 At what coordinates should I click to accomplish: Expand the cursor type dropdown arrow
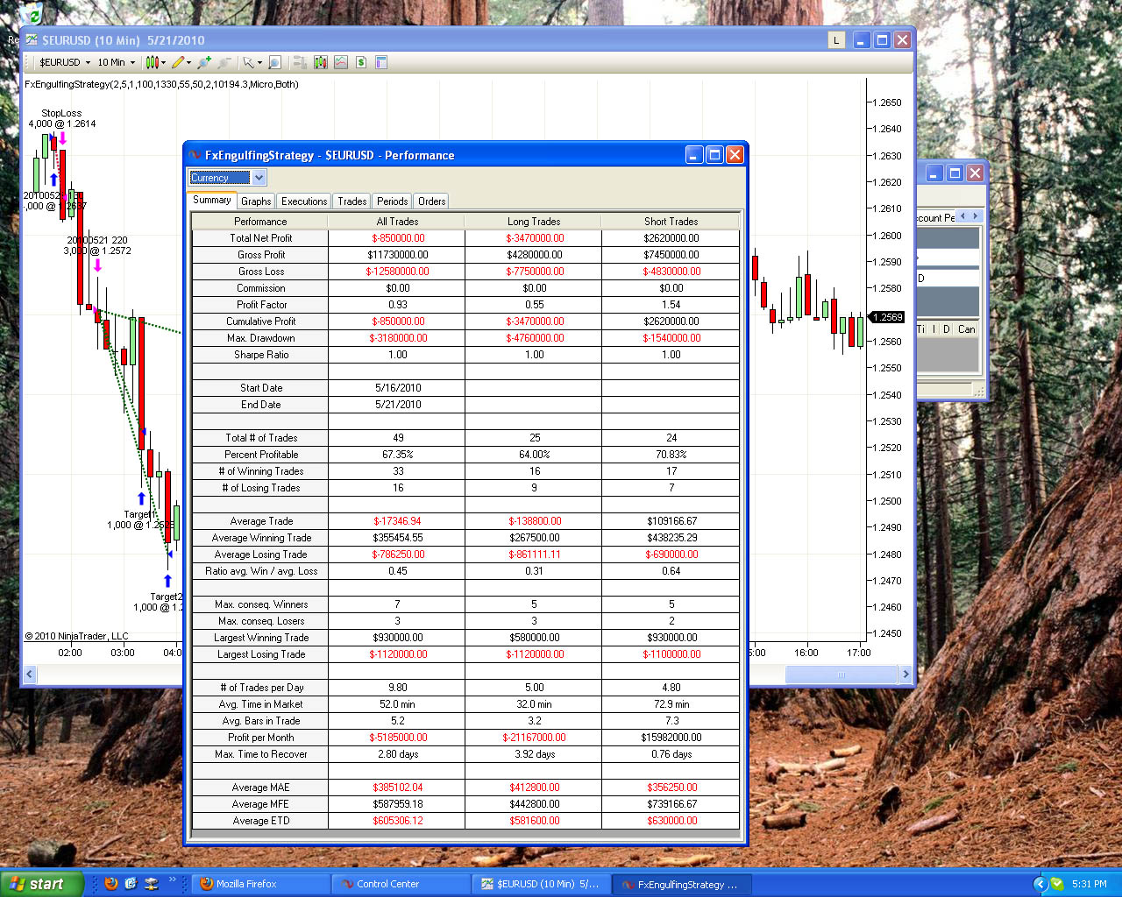[x=259, y=62]
